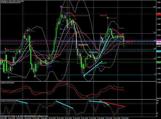Click the 38.2 Fibonacci level label
Viewport: 161px width, 119px height.
point(155,48)
